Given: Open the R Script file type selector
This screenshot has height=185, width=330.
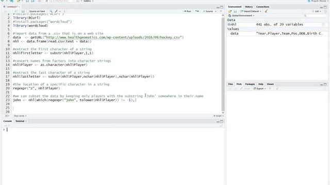Looking at the screenshot, I should 219,116.
